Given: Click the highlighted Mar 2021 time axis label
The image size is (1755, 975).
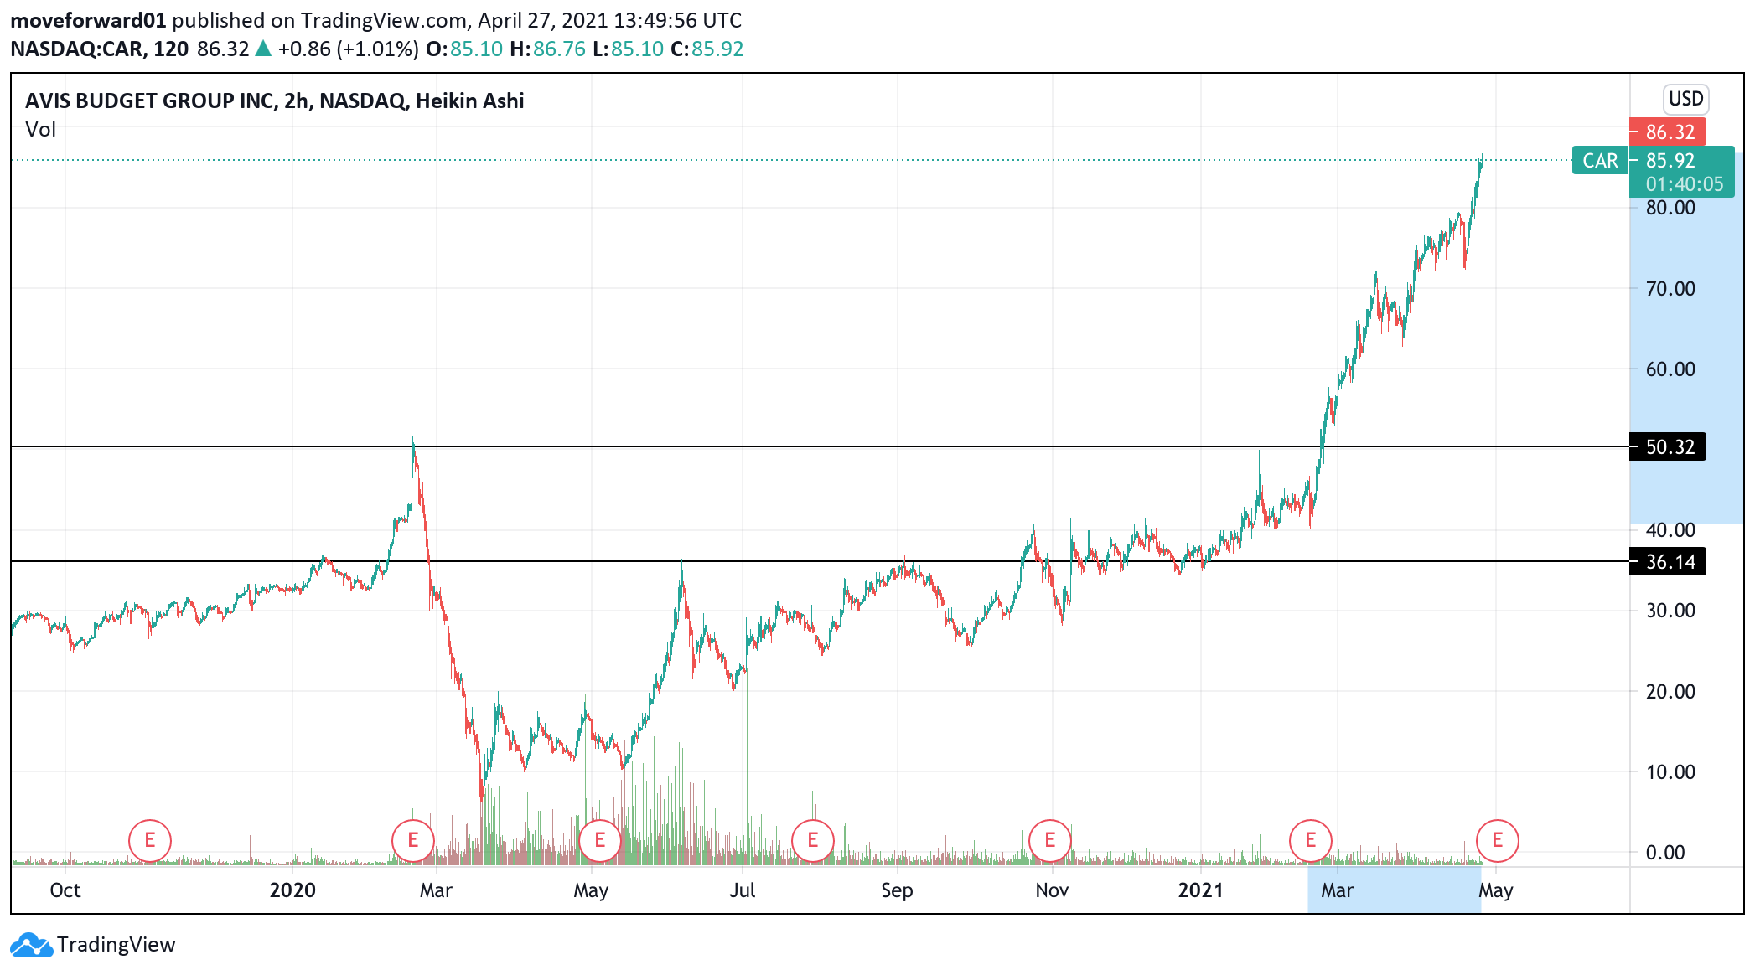Looking at the screenshot, I should coord(1337,890).
